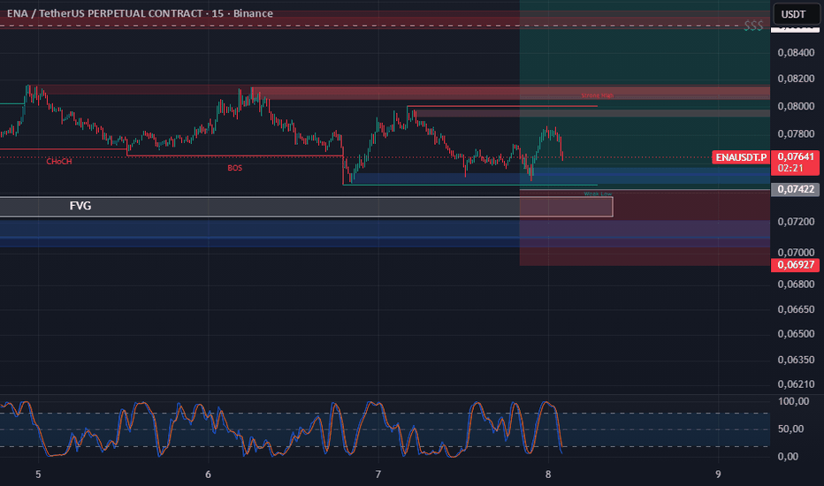Click the Strong High label
The width and height of the screenshot is (824, 486).
coord(597,95)
